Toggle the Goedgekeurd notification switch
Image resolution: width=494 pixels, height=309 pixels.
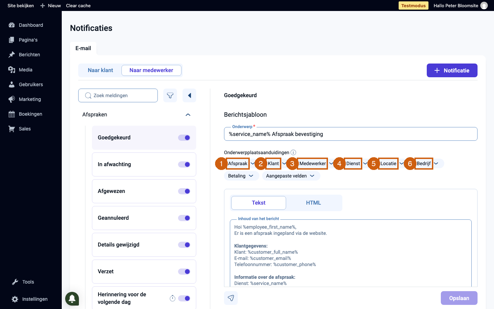[x=184, y=138]
